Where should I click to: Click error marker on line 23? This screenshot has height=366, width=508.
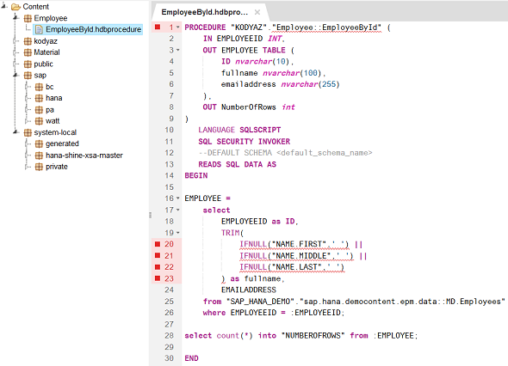click(x=158, y=278)
